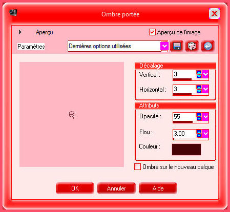Viewport: 230px width, 212px height.
Task: Click the Horizontal value spinner arrows
Action: coord(199,89)
